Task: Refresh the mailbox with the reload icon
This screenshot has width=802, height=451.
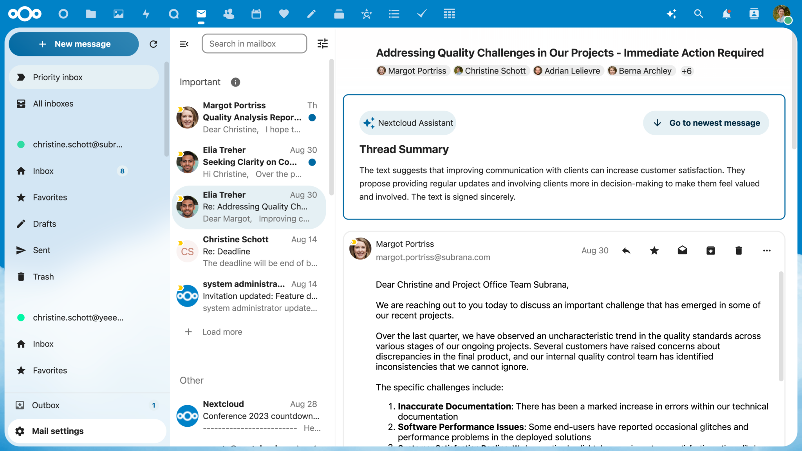Action: (x=154, y=44)
